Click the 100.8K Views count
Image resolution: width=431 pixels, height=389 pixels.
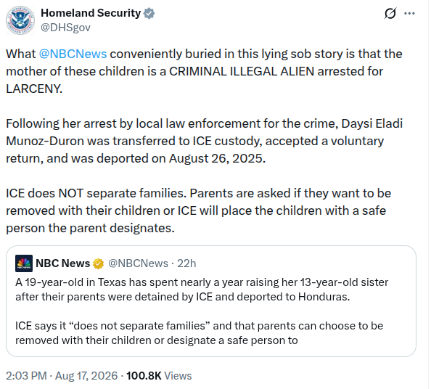[159, 376]
